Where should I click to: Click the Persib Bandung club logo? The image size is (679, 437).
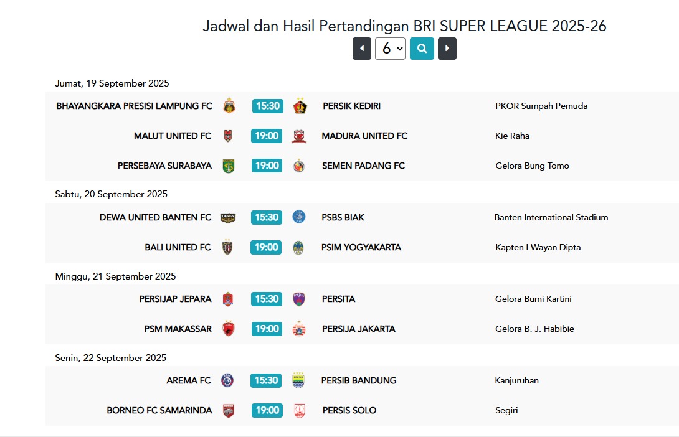point(298,380)
